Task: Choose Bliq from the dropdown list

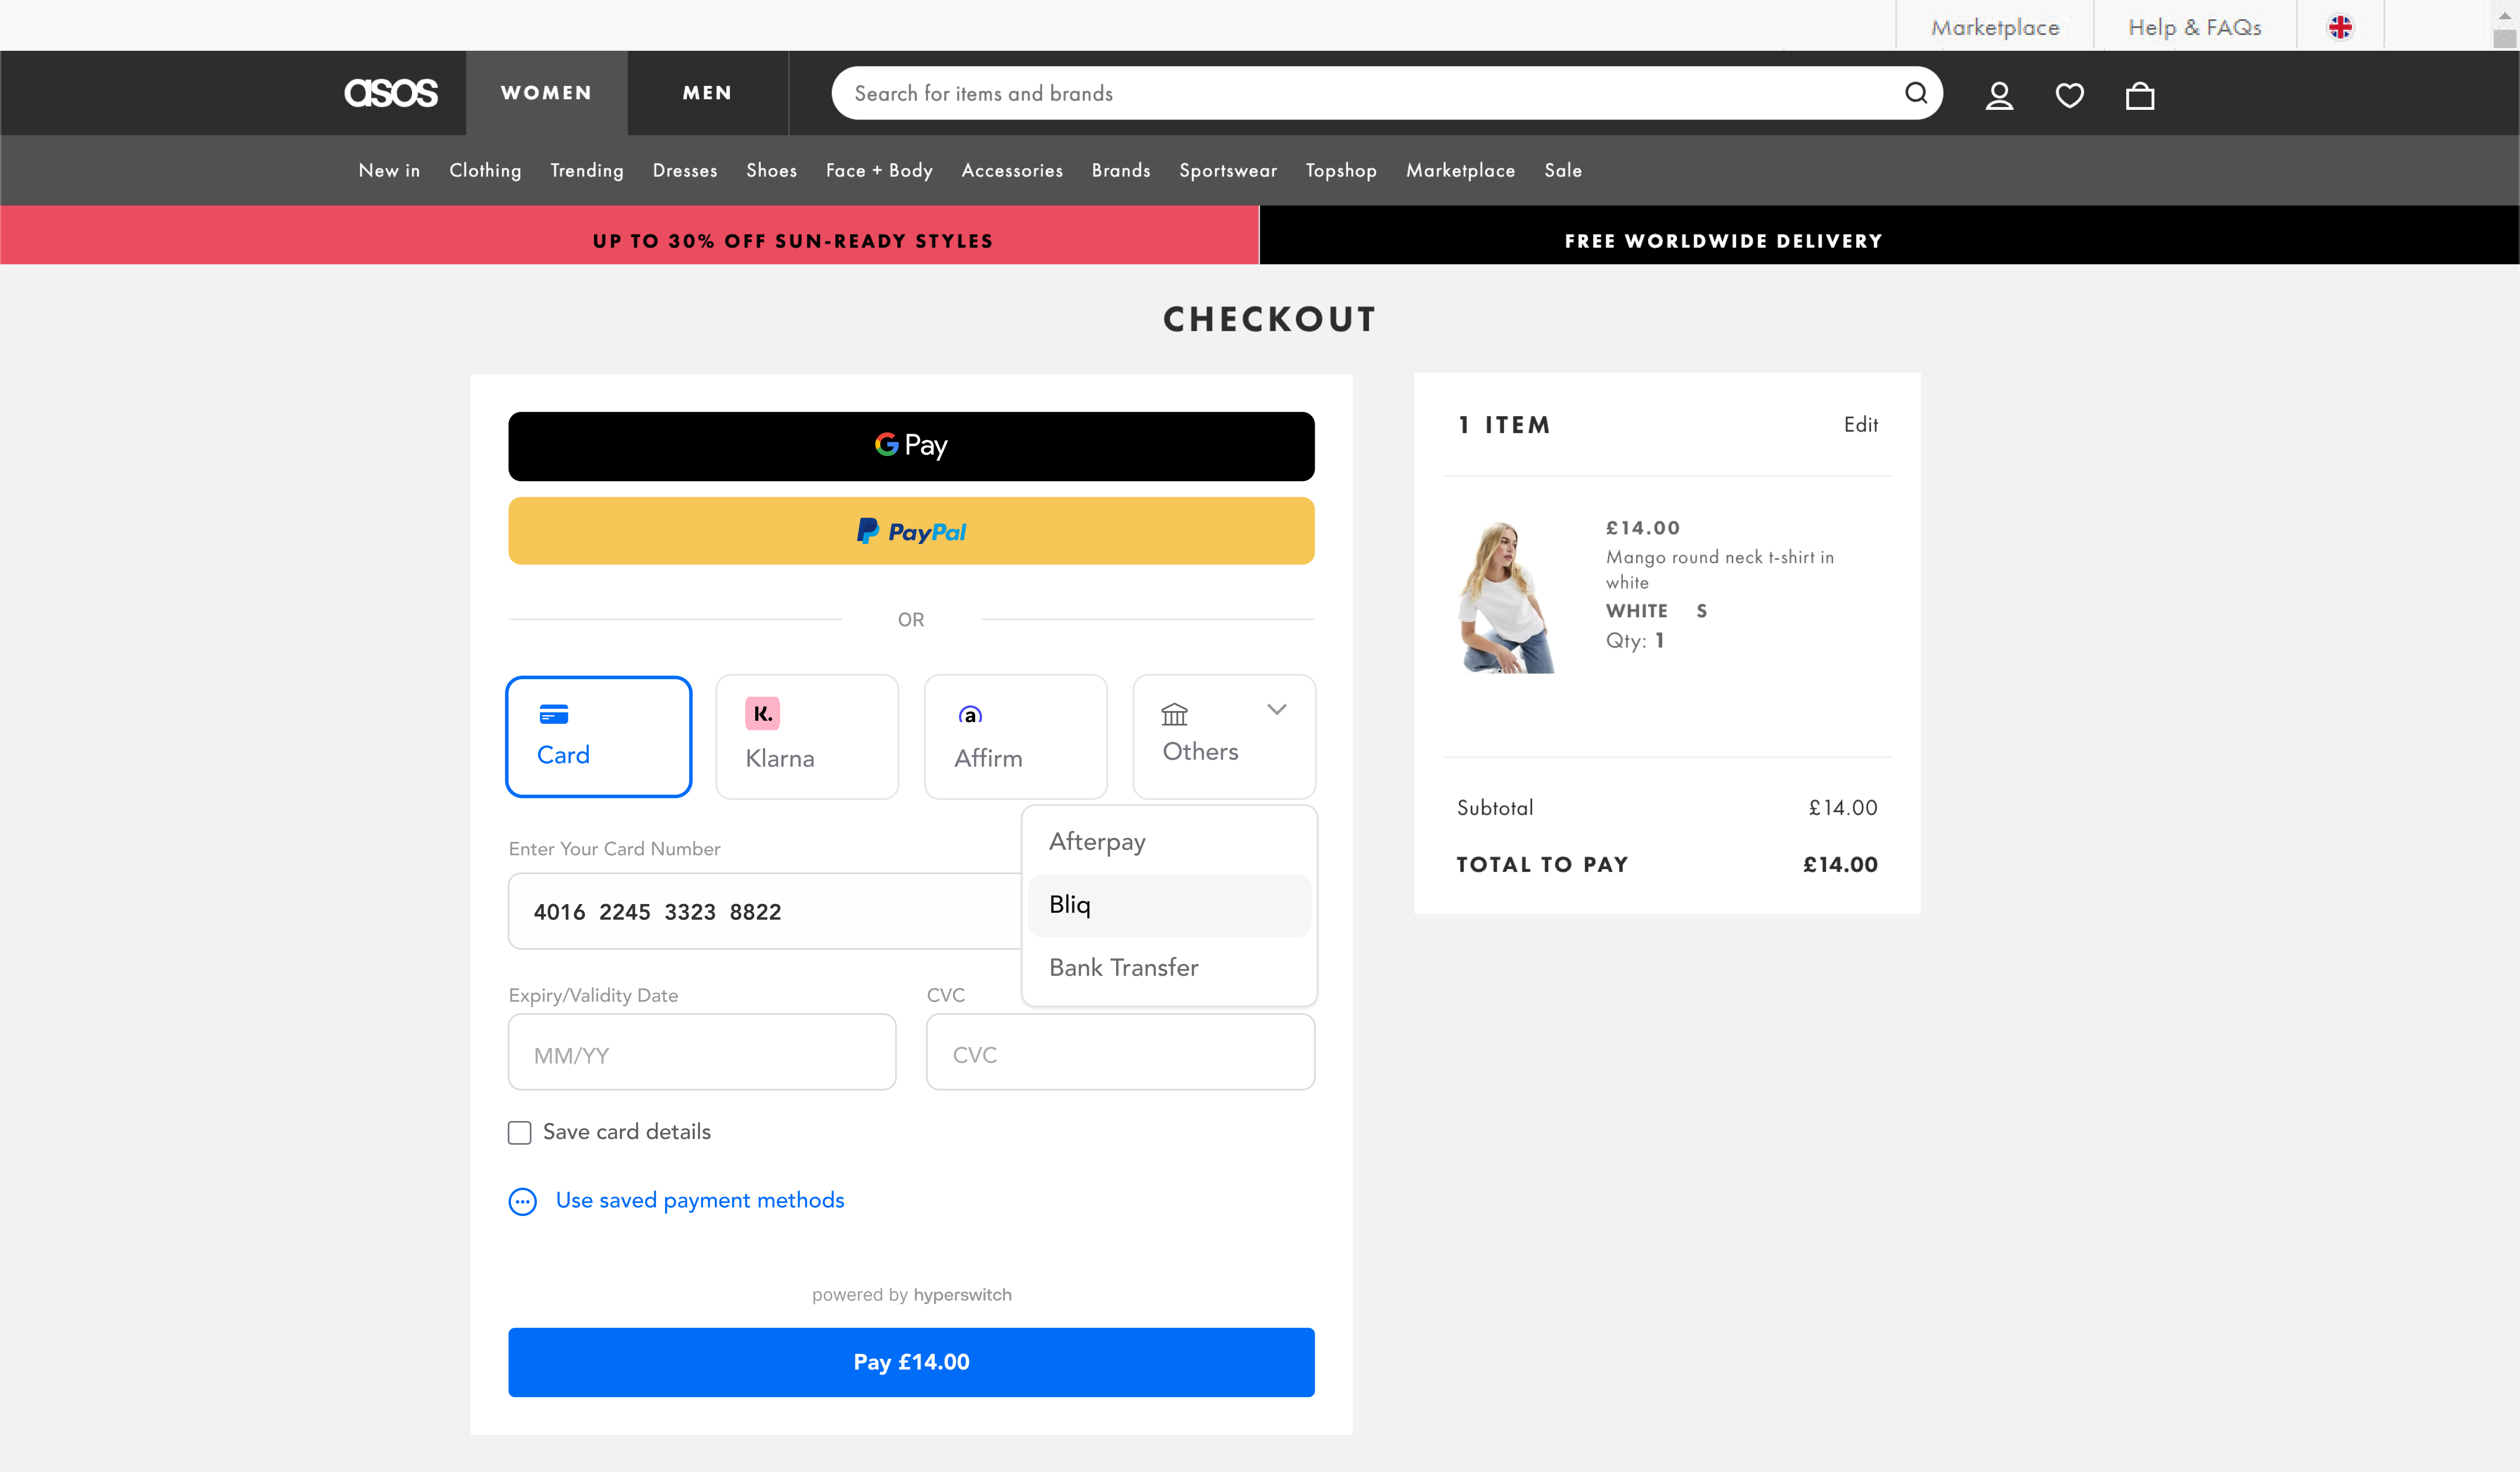Action: (1168, 905)
